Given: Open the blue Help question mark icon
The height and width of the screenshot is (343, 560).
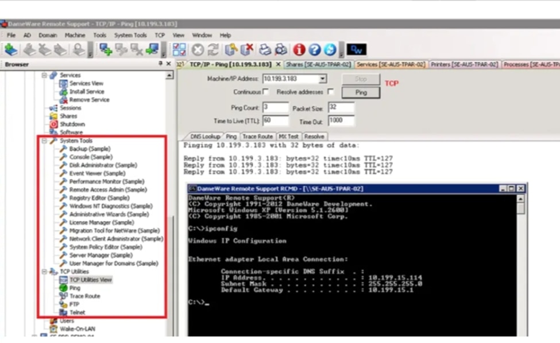Looking at the screenshot, I should tap(314, 49).
